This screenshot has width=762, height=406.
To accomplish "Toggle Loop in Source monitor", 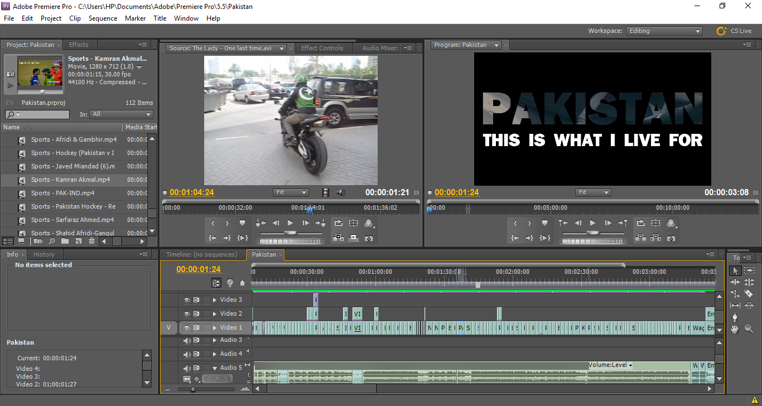I will point(338,223).
